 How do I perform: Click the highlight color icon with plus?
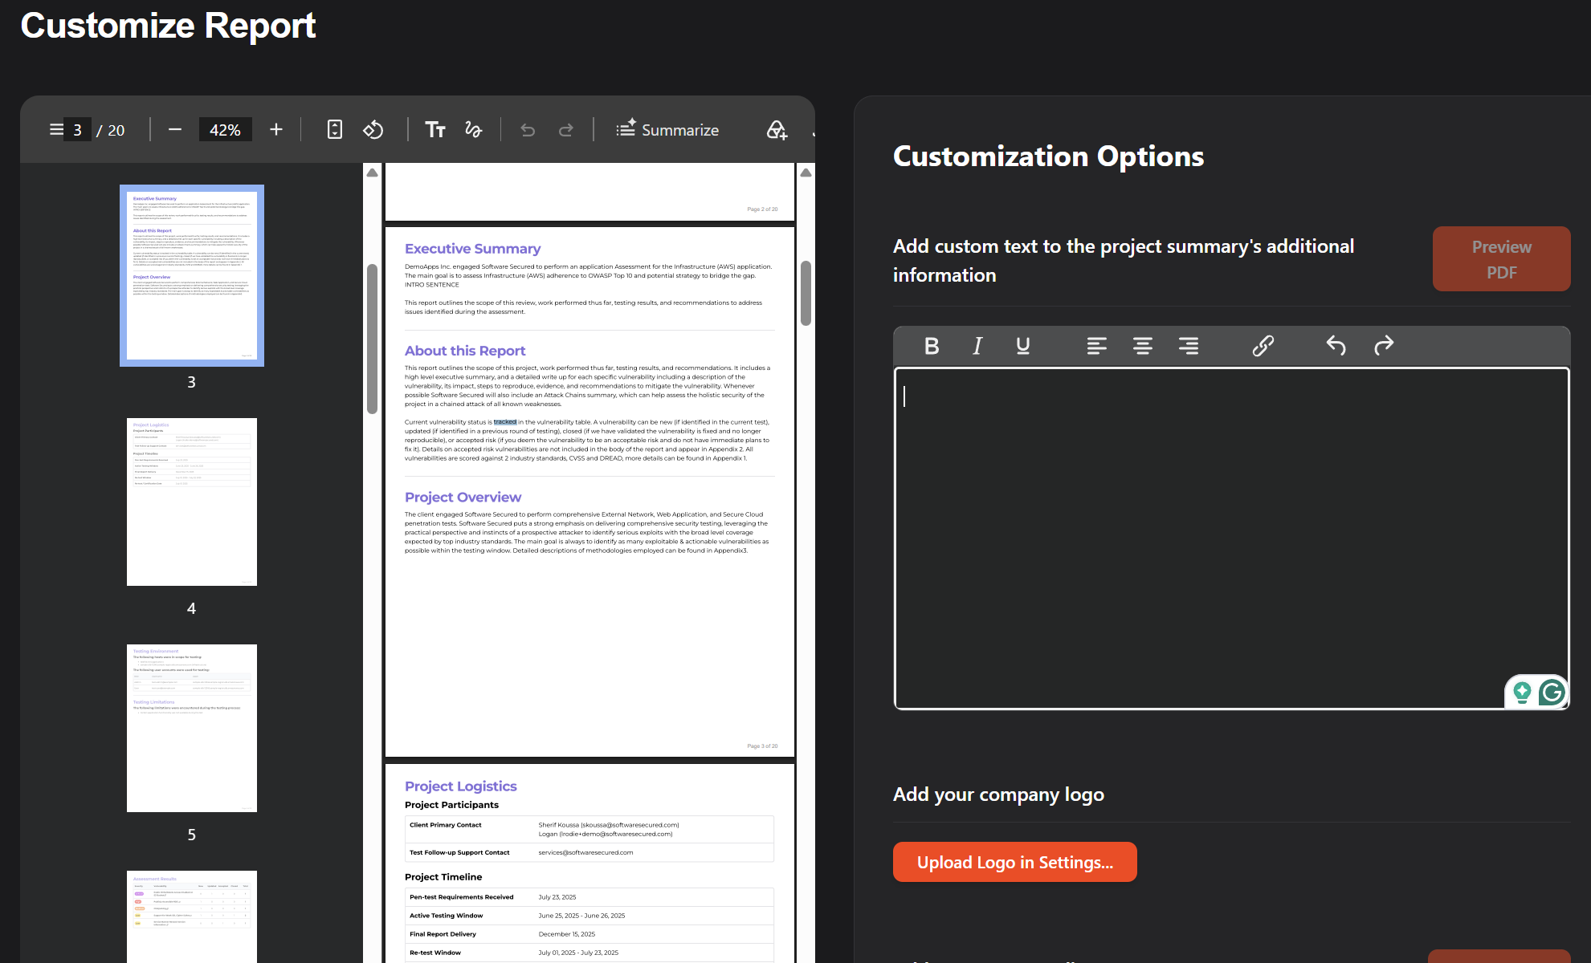[777, 129]
